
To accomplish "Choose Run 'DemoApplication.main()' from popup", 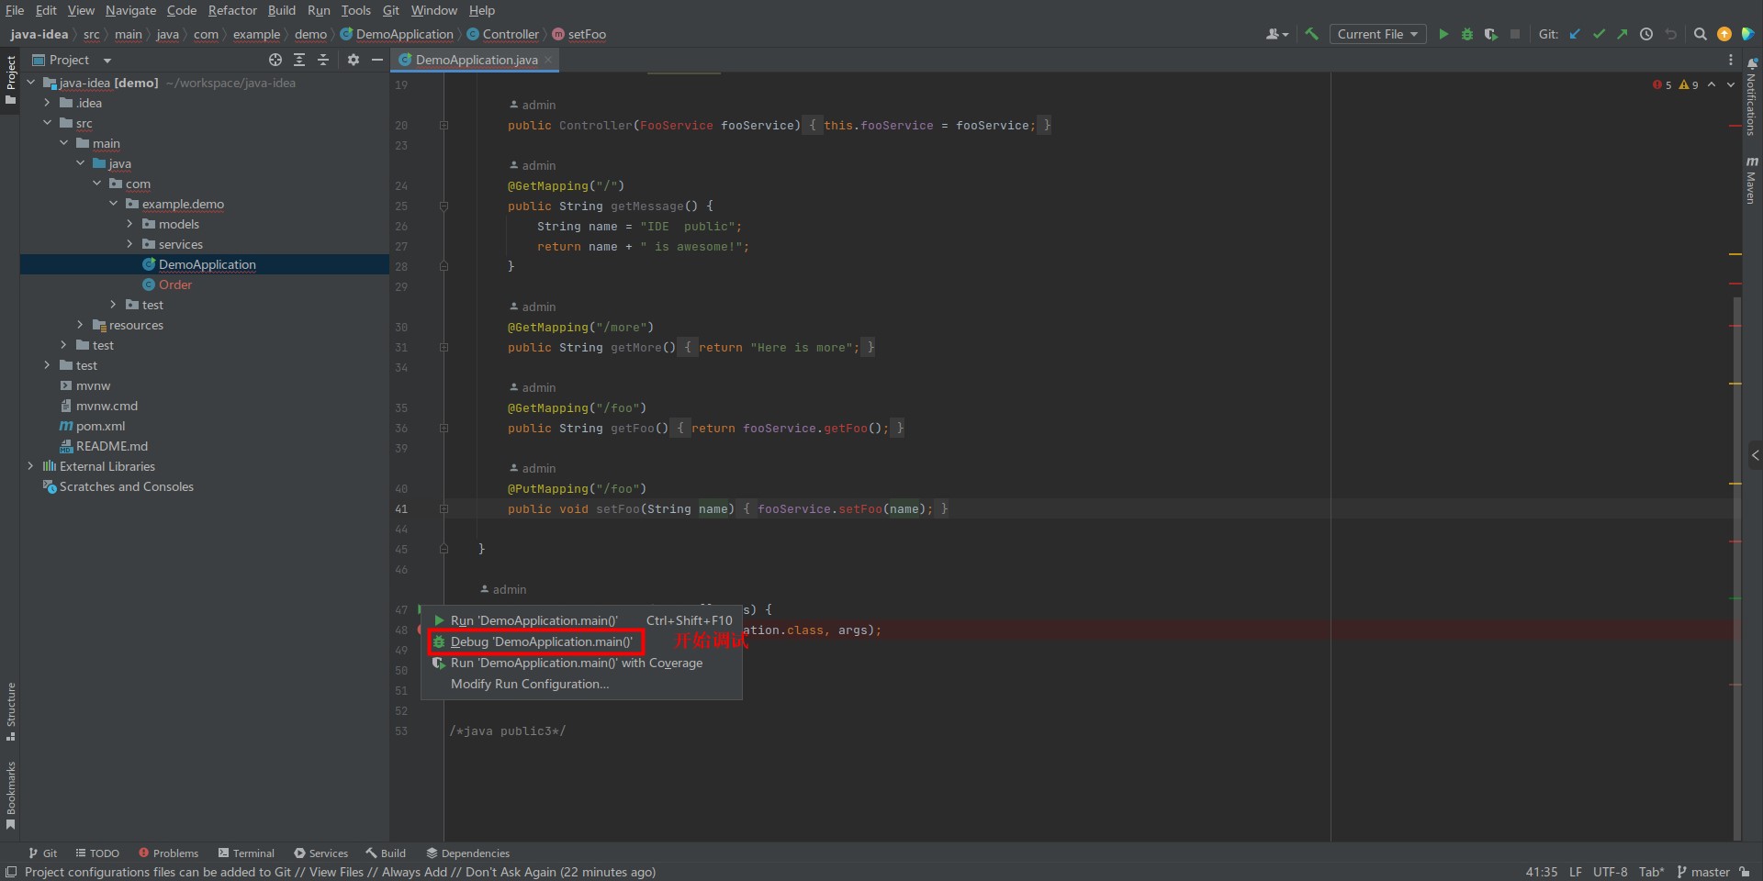I will [x=581, y=620].
